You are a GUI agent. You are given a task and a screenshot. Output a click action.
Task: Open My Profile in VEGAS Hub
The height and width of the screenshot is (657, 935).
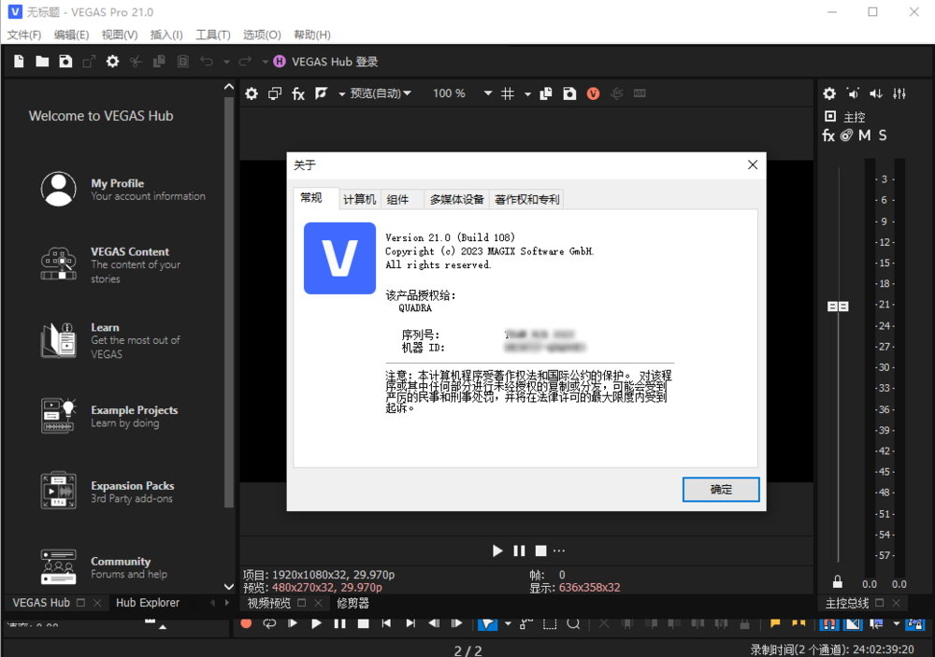tap(123, 189)
